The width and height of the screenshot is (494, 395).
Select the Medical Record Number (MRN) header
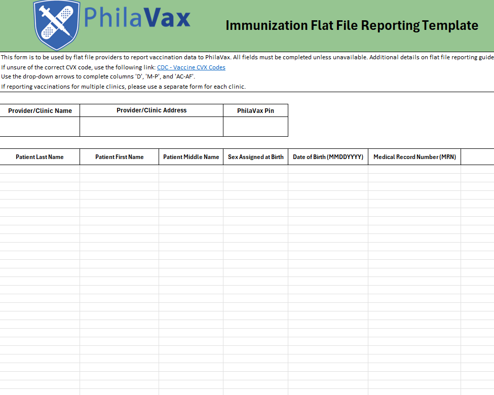pyautogui.click(x=414, y=157)
